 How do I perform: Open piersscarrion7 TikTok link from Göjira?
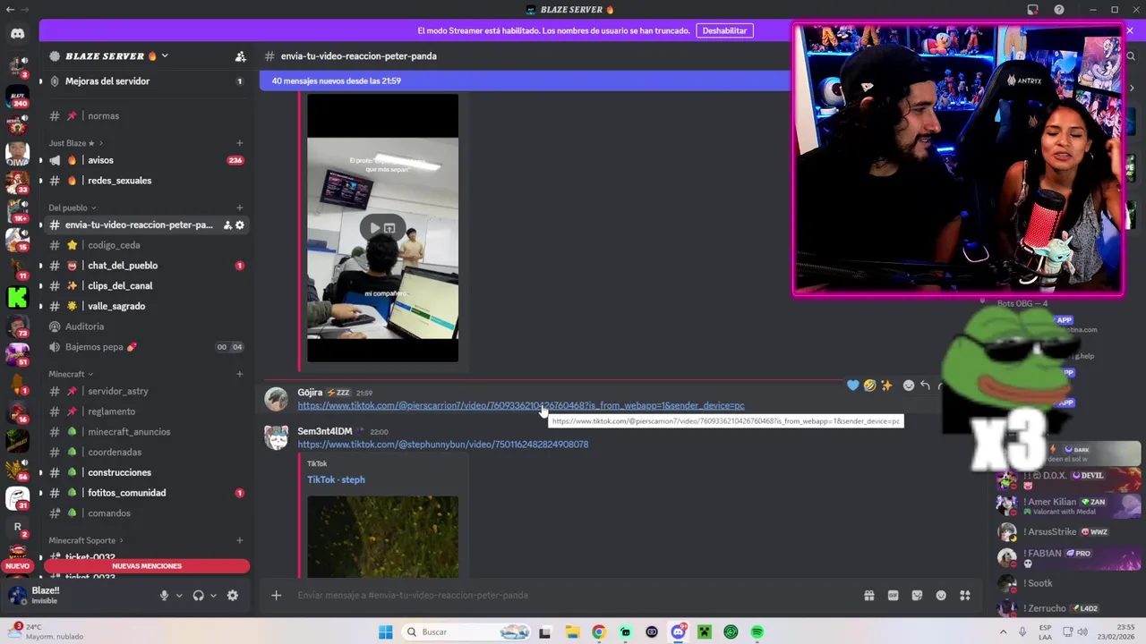pyautogui.click(x=521, y=406)
